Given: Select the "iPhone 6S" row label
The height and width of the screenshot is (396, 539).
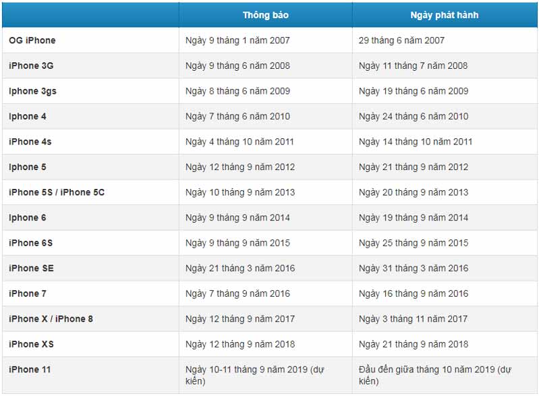Looking at the screenshot, I should pos(31,243).
